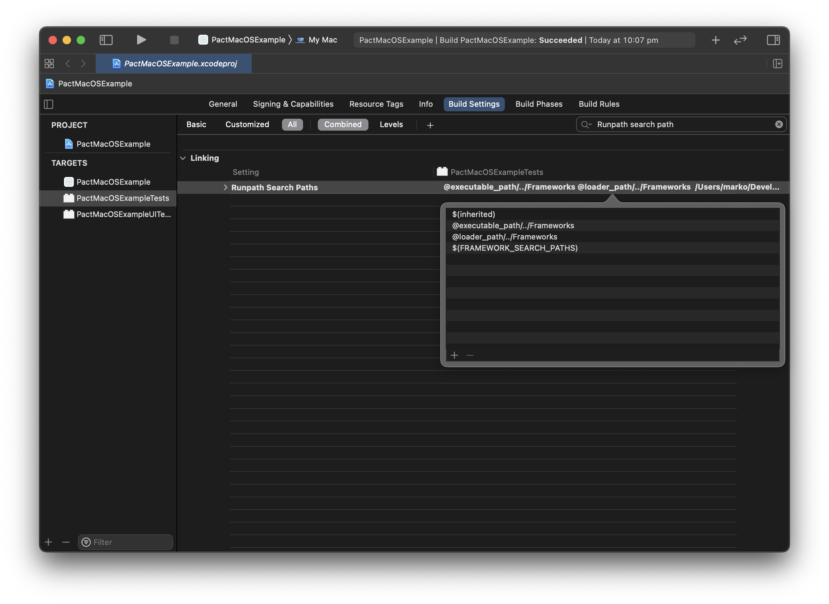Switch view to Levels
This screenshot has width=829, height=604.
pos(391,124)
